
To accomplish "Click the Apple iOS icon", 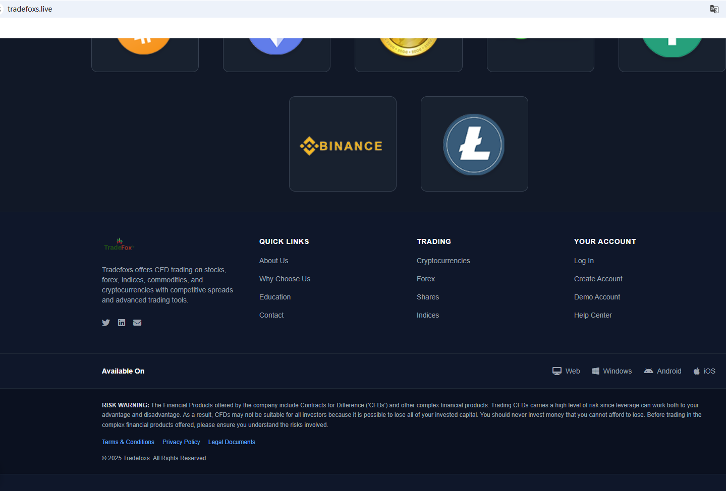I will point(697,371).
